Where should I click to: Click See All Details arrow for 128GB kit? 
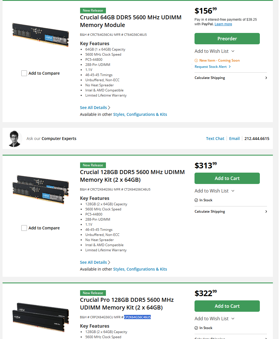point(109,262)
